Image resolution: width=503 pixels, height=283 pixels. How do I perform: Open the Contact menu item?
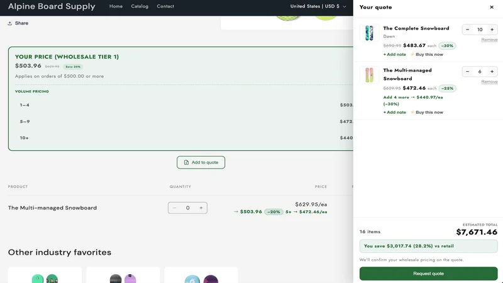[x=165, y=6]
